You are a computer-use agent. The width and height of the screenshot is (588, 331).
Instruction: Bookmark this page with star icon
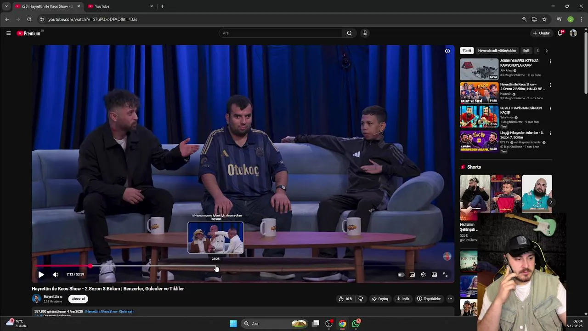544,19
